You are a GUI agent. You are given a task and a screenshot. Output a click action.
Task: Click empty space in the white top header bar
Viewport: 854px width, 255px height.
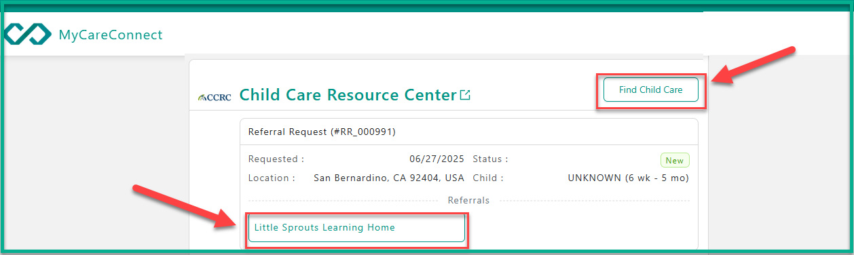click(434, 34)
